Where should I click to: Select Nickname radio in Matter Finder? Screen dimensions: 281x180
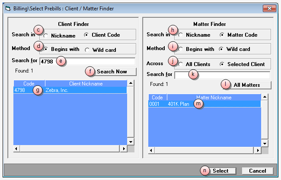pos(181,35)
